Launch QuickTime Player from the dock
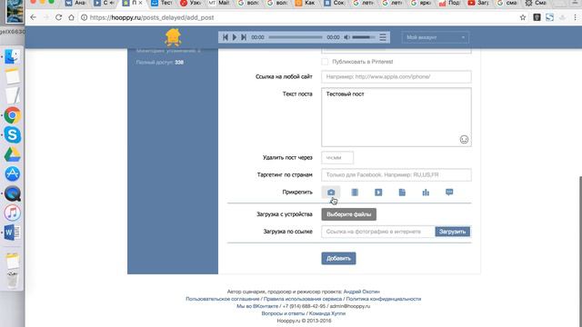Viewport: 582px width, 327px height. tap(12, 193)
